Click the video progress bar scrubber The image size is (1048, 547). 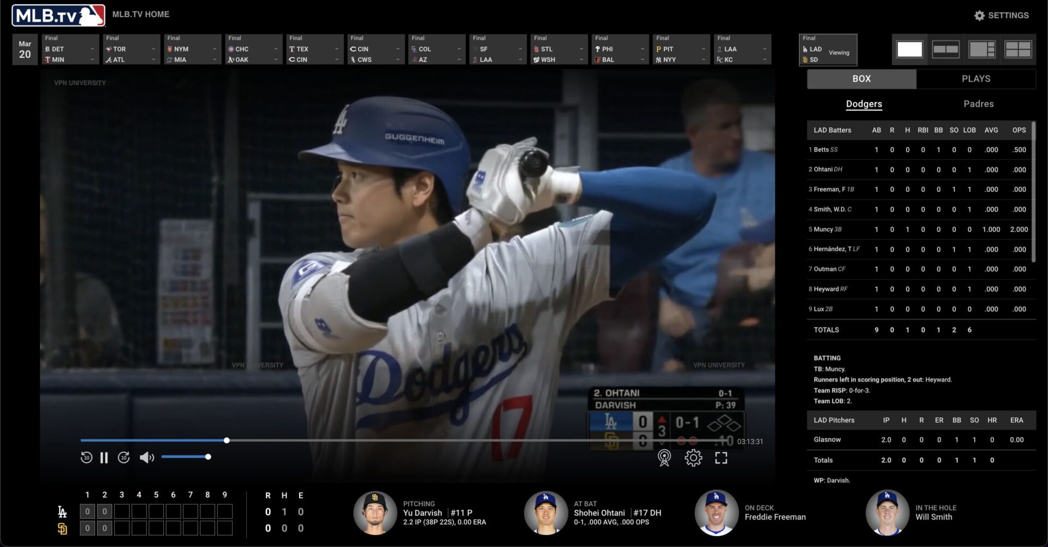[227, 440]
